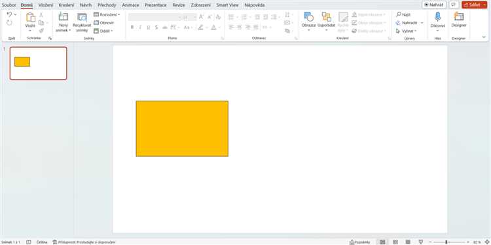Open the Sdílet share dropdown
The image size is (491, 245).
tap(484, 5)
